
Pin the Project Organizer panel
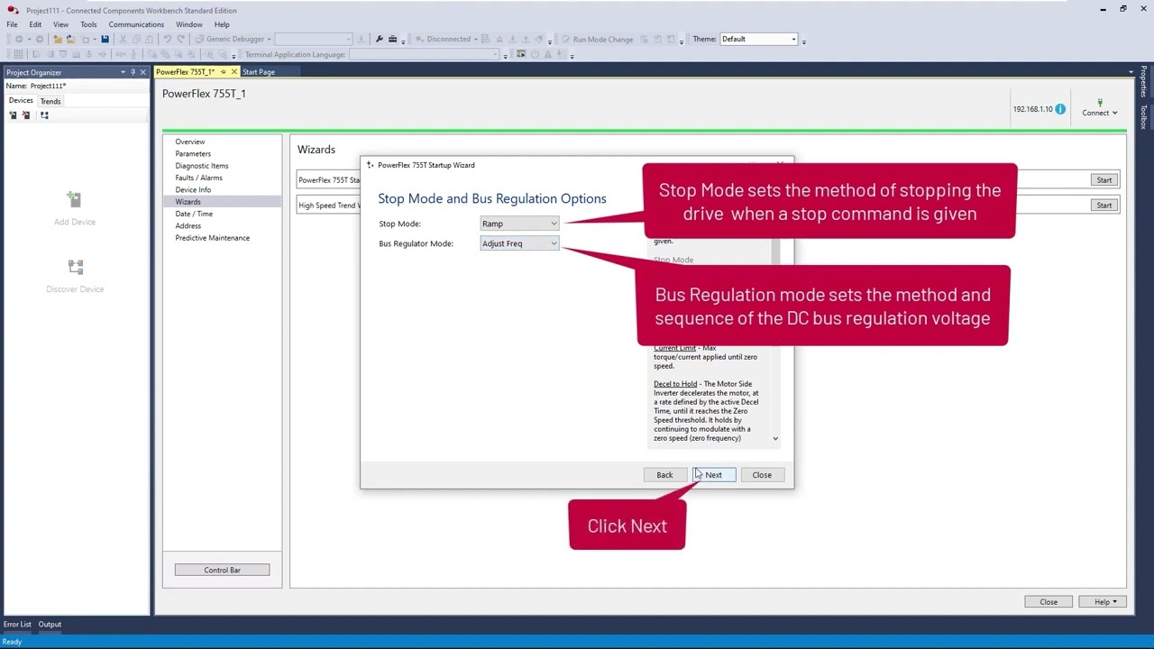tap(133, 72)
